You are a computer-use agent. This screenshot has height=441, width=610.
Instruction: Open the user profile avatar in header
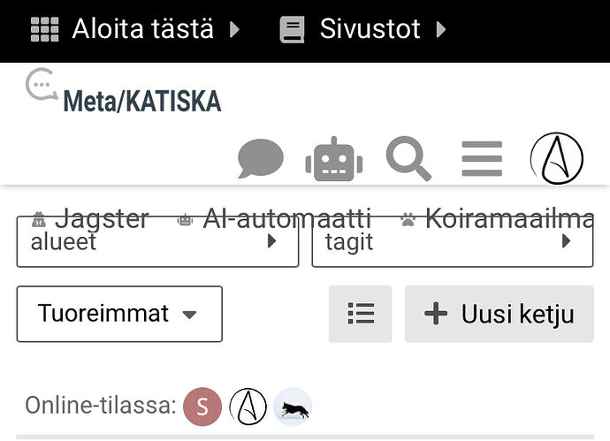pos(557,159)
